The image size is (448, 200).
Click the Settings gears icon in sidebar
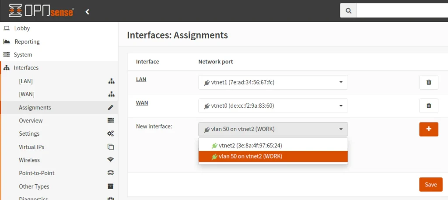(x=111, y=134)
